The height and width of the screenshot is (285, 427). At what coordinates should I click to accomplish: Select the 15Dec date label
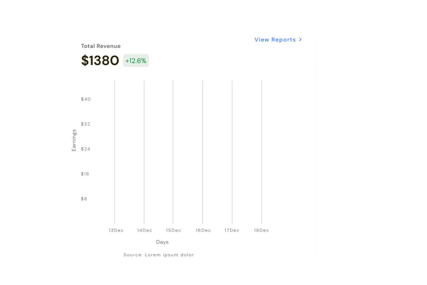point(174,230)
